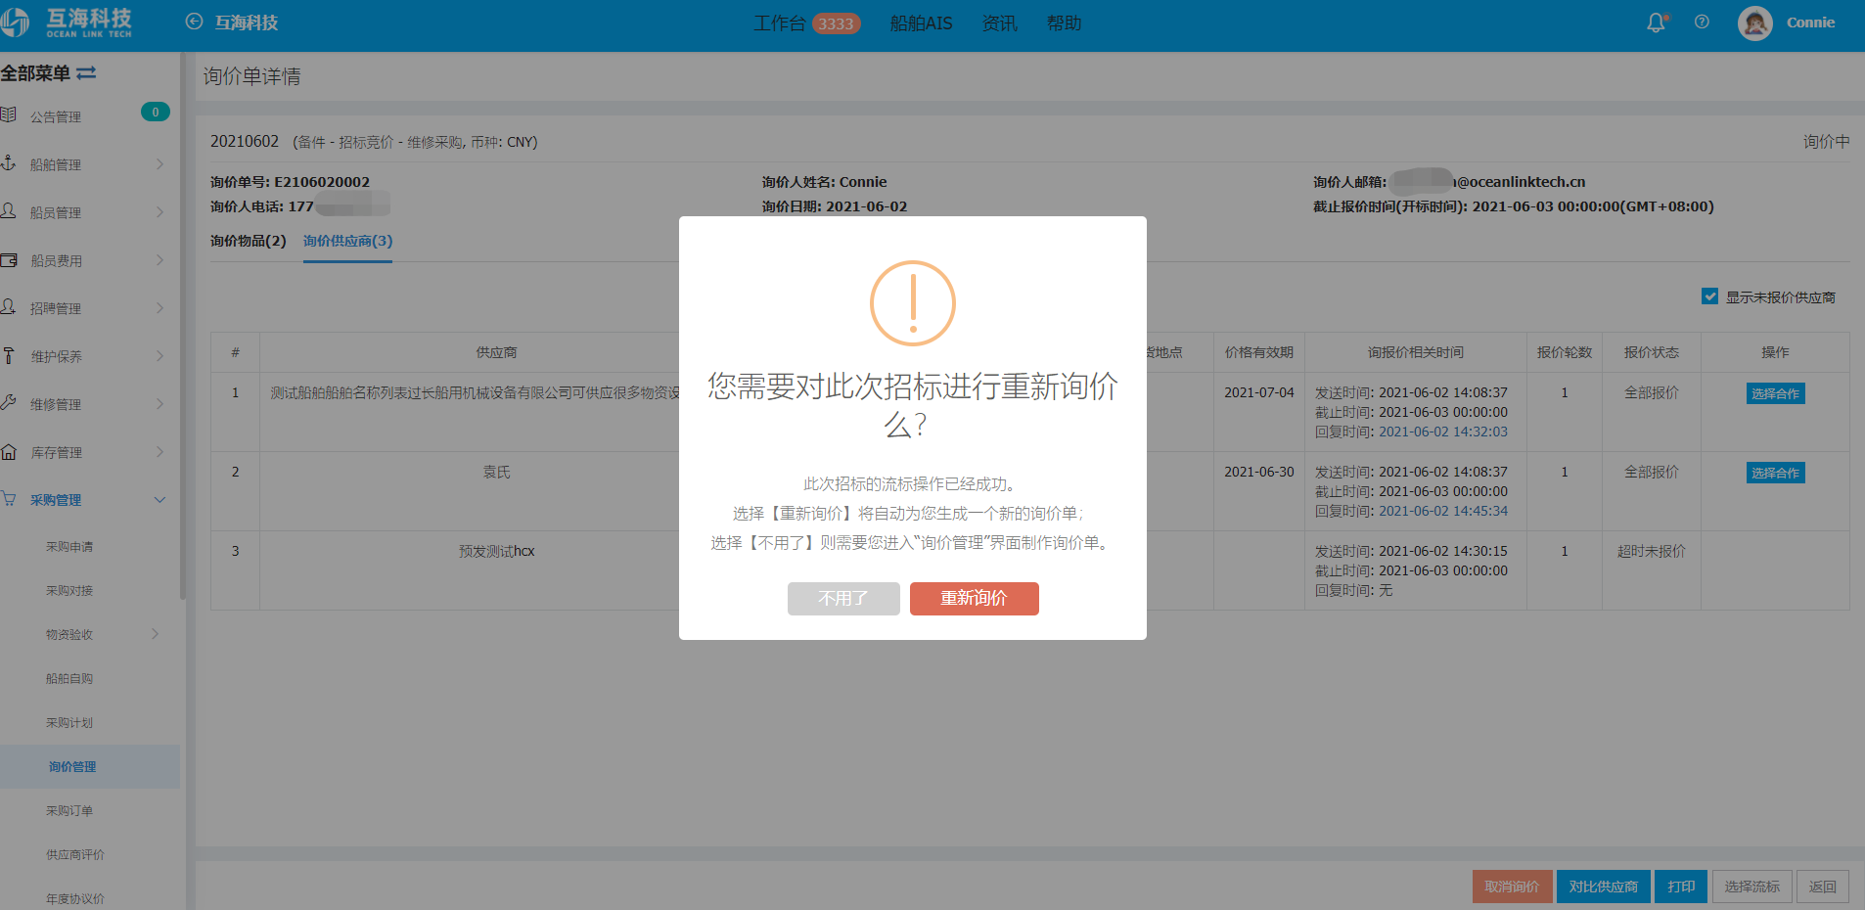Click Connie's profile avatar
Image resolution: width=1865 pixels, height=910 pixels.
pos(1754,23)
